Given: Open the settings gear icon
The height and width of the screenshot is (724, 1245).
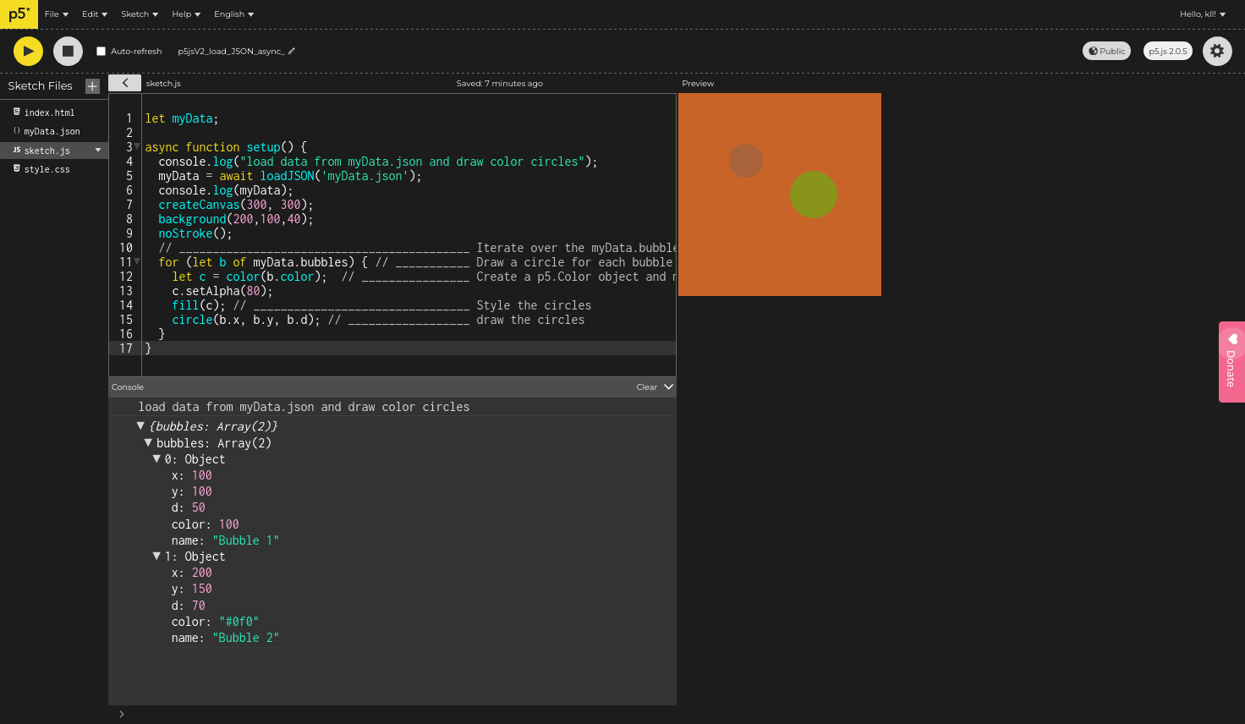Looking at the screenshot, I should pyautogui.click(x=1216, y=52).
